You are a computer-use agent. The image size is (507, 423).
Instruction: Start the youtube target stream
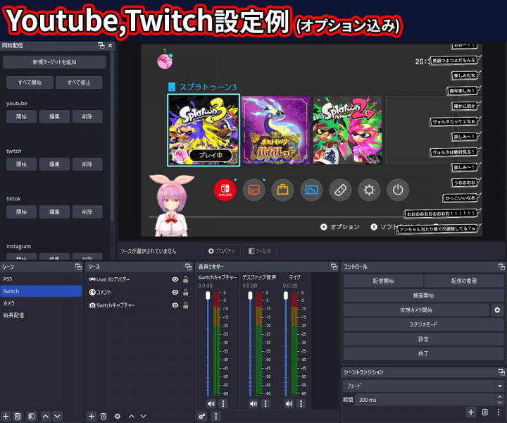(x=21, y=116)
